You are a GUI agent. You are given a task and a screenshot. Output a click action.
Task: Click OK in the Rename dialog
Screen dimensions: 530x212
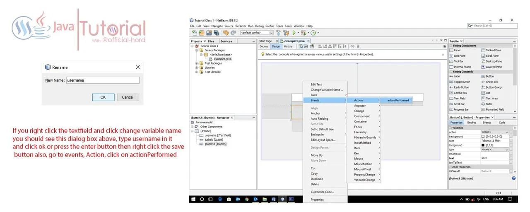(103, 97)
